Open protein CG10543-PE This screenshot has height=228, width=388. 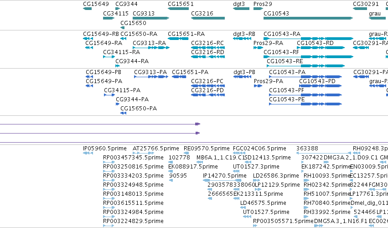coord(305,104)
